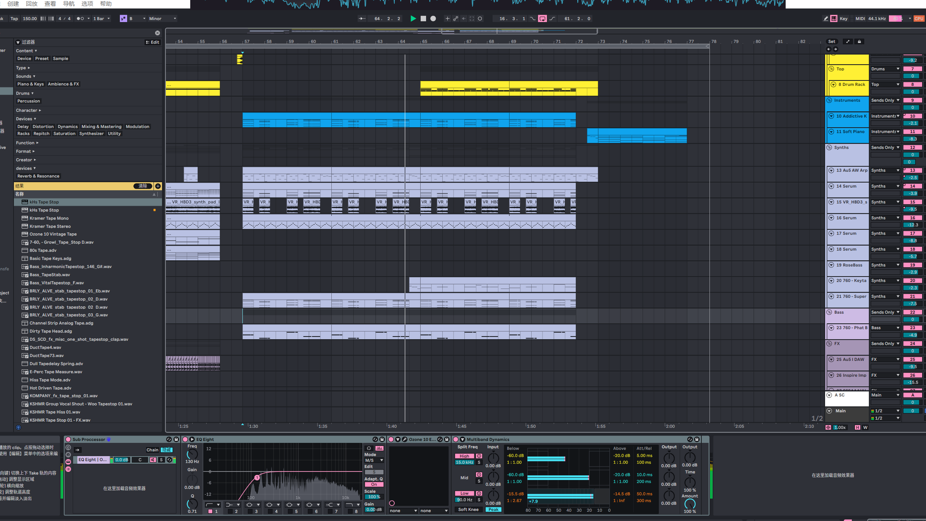The width and height of the screenshot is (926, 521).
Task: Toggle band 1 activator in EQ Eight
Action: click(210, 511)
